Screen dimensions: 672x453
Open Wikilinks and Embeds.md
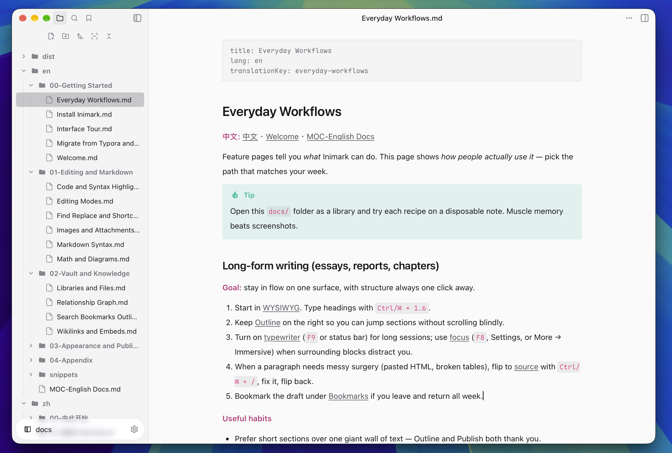(x=80, y=331)
